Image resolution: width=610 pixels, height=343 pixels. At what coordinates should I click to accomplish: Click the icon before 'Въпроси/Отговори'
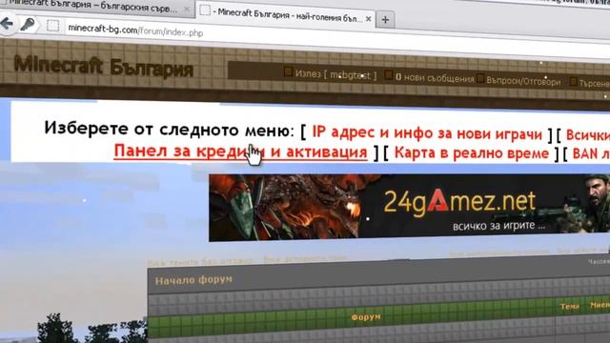(480, 78)
